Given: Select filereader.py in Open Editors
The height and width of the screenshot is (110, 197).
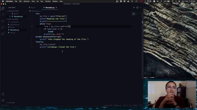Looking at the screenshot, I should coord(18,16).
